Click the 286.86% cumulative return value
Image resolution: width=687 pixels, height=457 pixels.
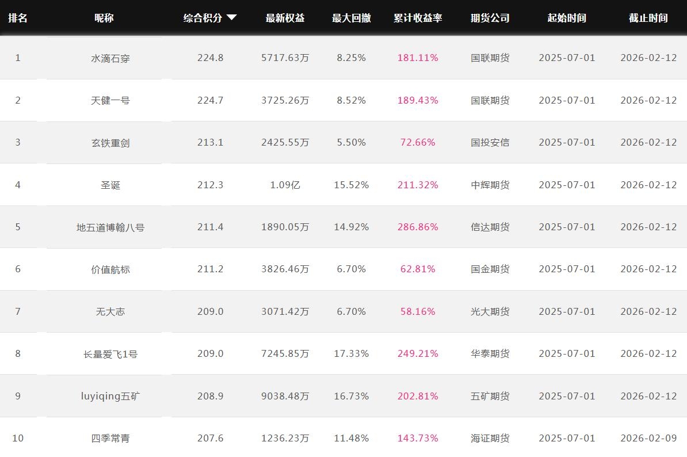coord(418,227)
